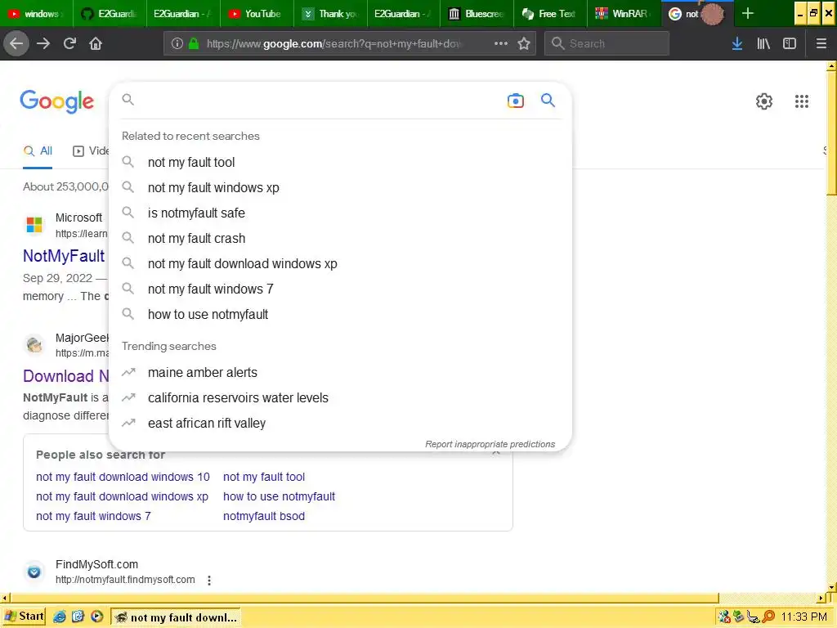Switch to the WinRAR tab

click(624, 13)
